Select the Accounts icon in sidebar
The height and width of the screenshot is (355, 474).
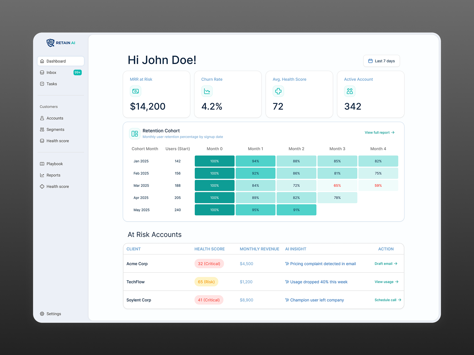42,118
